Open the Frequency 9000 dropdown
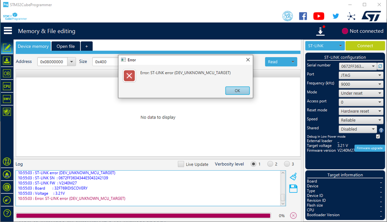387x222 pixels. [361, 84]
